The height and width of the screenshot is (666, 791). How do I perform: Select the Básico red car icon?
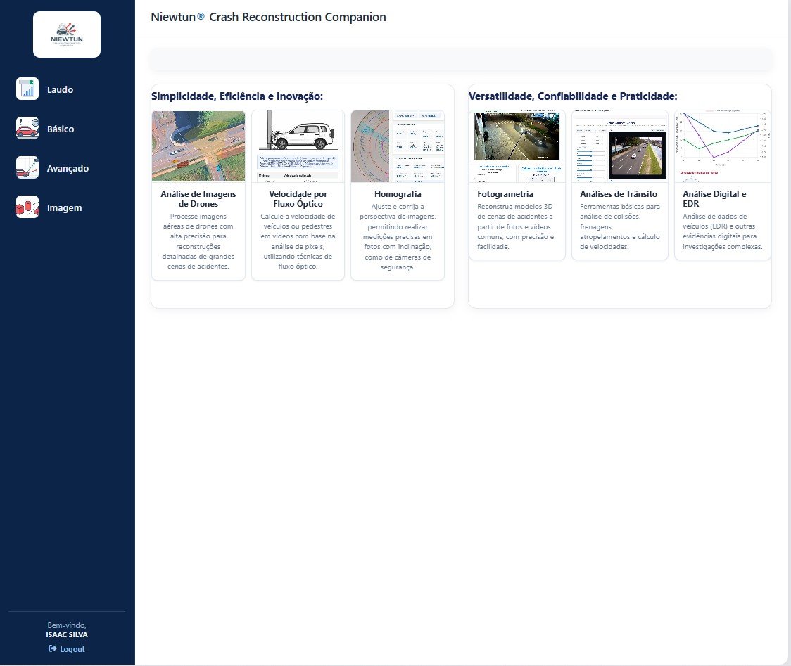coord(27,128)
